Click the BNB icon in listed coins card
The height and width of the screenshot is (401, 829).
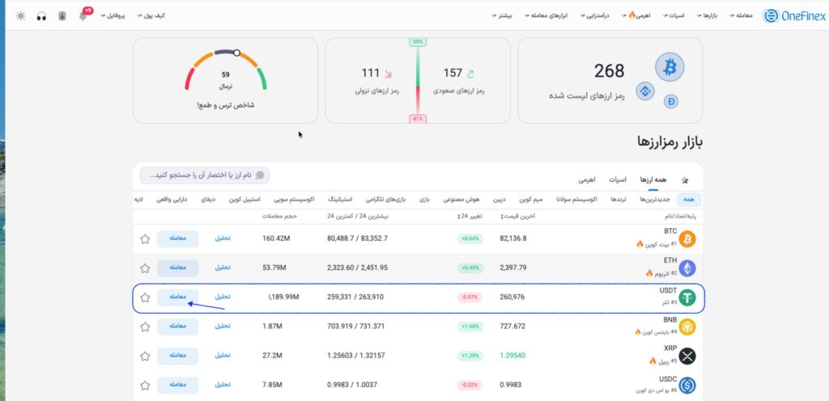pyautogui.click(x=645, y=91)
